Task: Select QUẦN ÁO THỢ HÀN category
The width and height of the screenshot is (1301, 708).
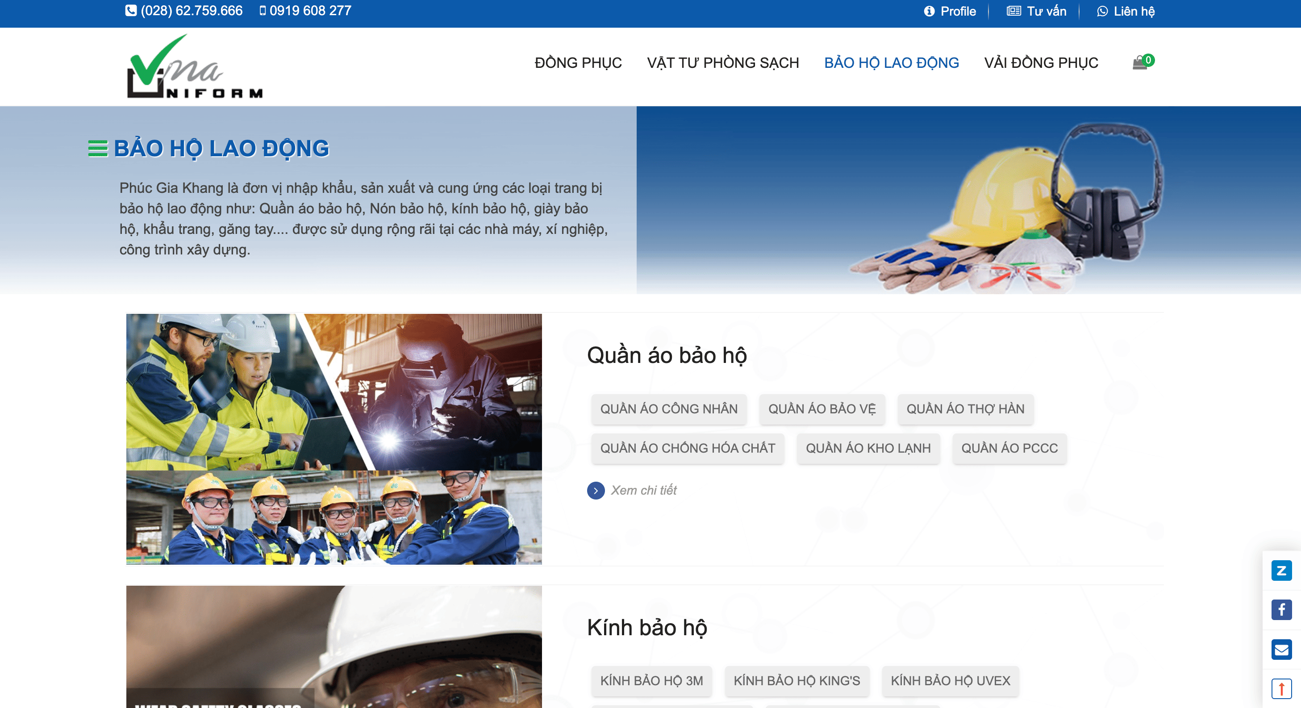Action: click(x=965, y=409)
